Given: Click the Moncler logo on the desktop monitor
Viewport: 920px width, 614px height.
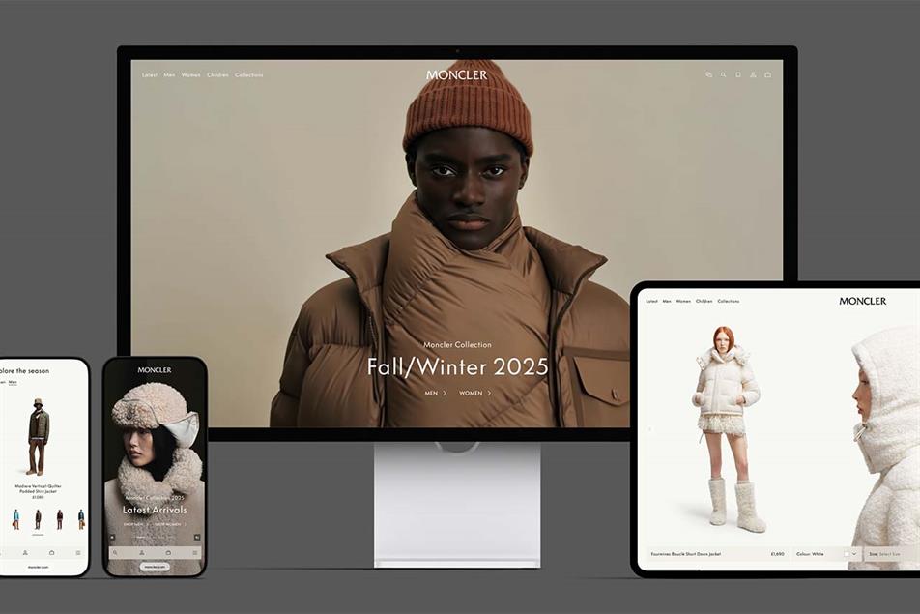Looking at the screenshot, I should coord(456,75).
